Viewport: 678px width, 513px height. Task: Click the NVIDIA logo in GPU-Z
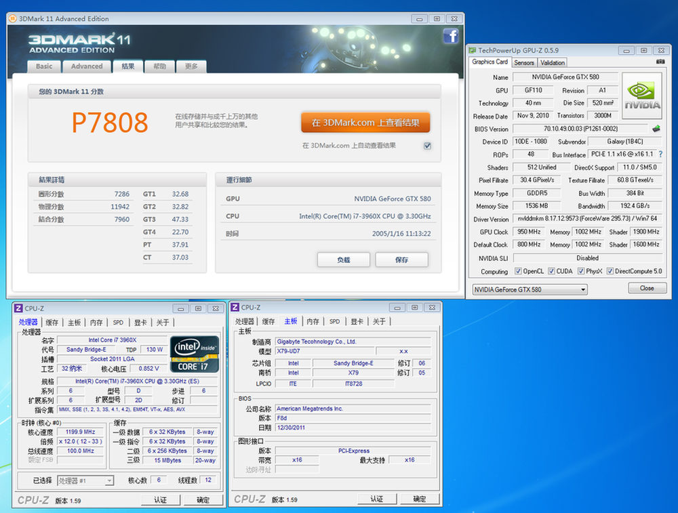(641, 96)
